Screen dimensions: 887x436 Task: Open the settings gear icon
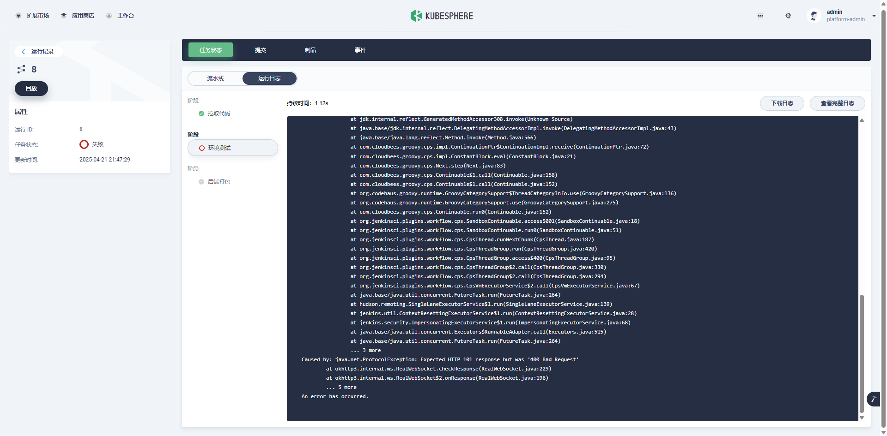[788, 16]
